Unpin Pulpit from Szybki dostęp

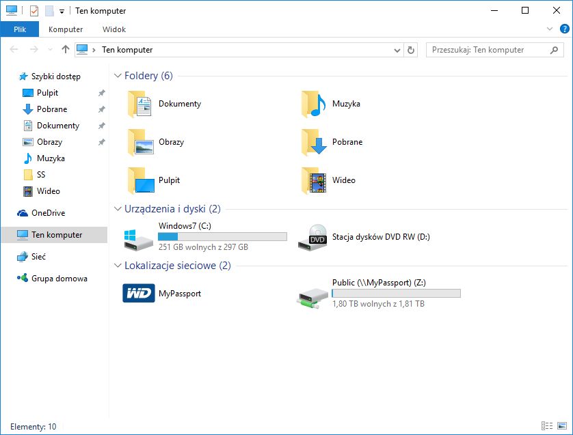click(101, 92)
